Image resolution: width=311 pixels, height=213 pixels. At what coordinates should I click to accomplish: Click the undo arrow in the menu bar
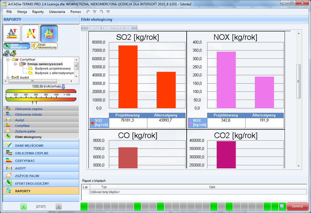[88, 12]
